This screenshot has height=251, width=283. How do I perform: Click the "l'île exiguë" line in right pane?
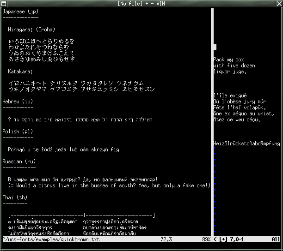pos(230,96)
